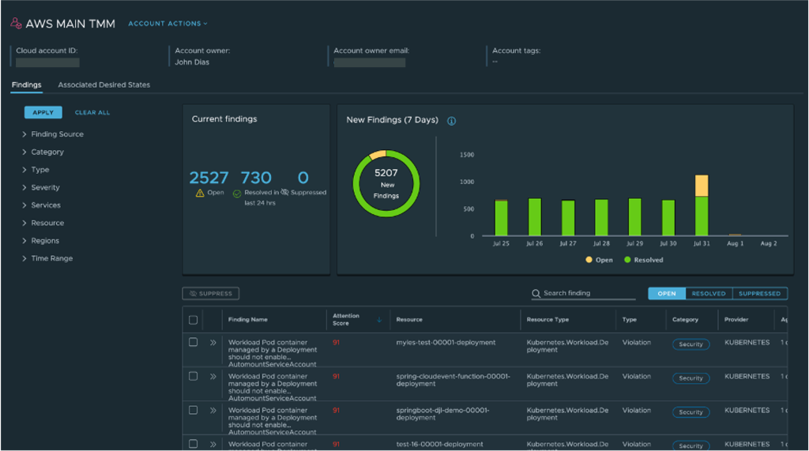
Task: Open Account Actions dropdown
Action: (167, 23)
